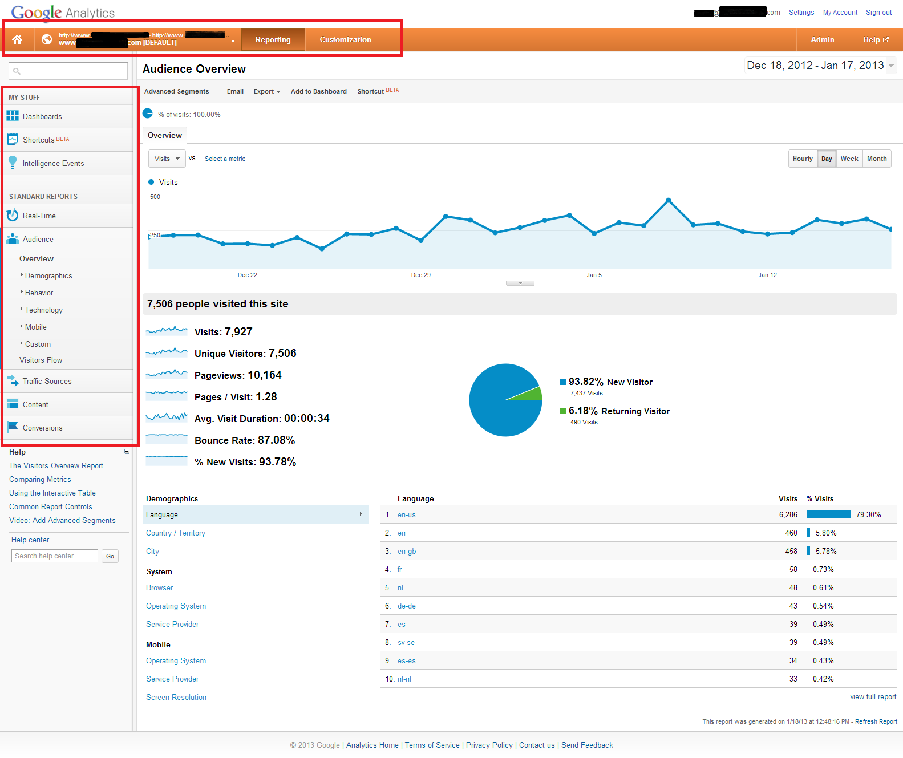The height and width of the screenshot is (758, 903).
Task: Click the chart collapse handle below the graph
Action: [x=520, y=282]
